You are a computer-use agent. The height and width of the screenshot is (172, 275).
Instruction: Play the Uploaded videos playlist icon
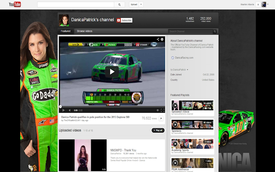[x=175, y=105]
